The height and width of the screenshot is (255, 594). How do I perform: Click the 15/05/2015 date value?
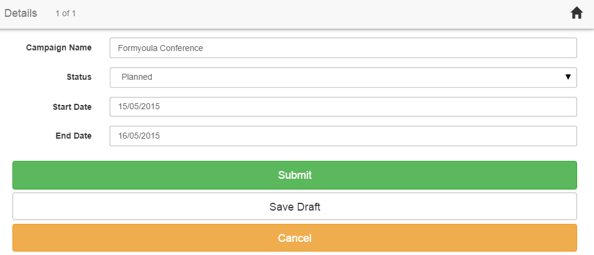tap(139, 107)
